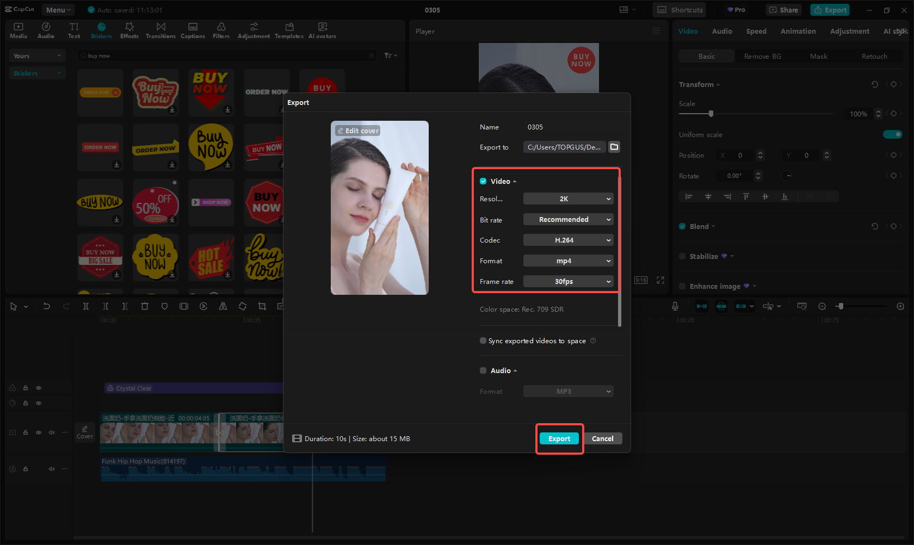The height and width of the screenshot is (545, 914).
Task: Check Sync exported videos to space
Action: (x=483, y=340)
